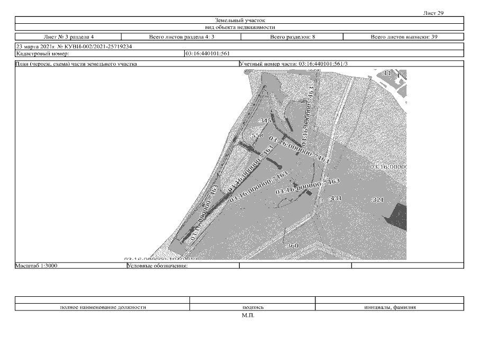Click the 'Всего разделов: 8' cell
Viewport: 479px width, 338px height.
click(x=292, y=37)
